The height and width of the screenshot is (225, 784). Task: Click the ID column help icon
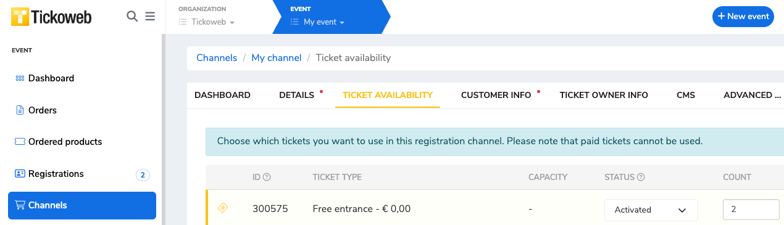pos(267,177)
